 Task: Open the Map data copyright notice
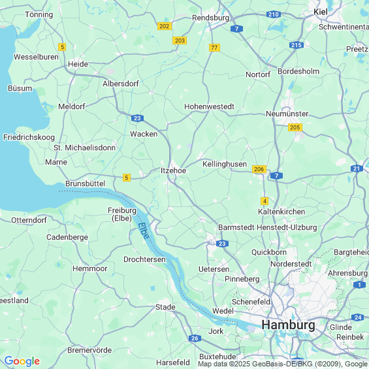(x=283, y=364)
